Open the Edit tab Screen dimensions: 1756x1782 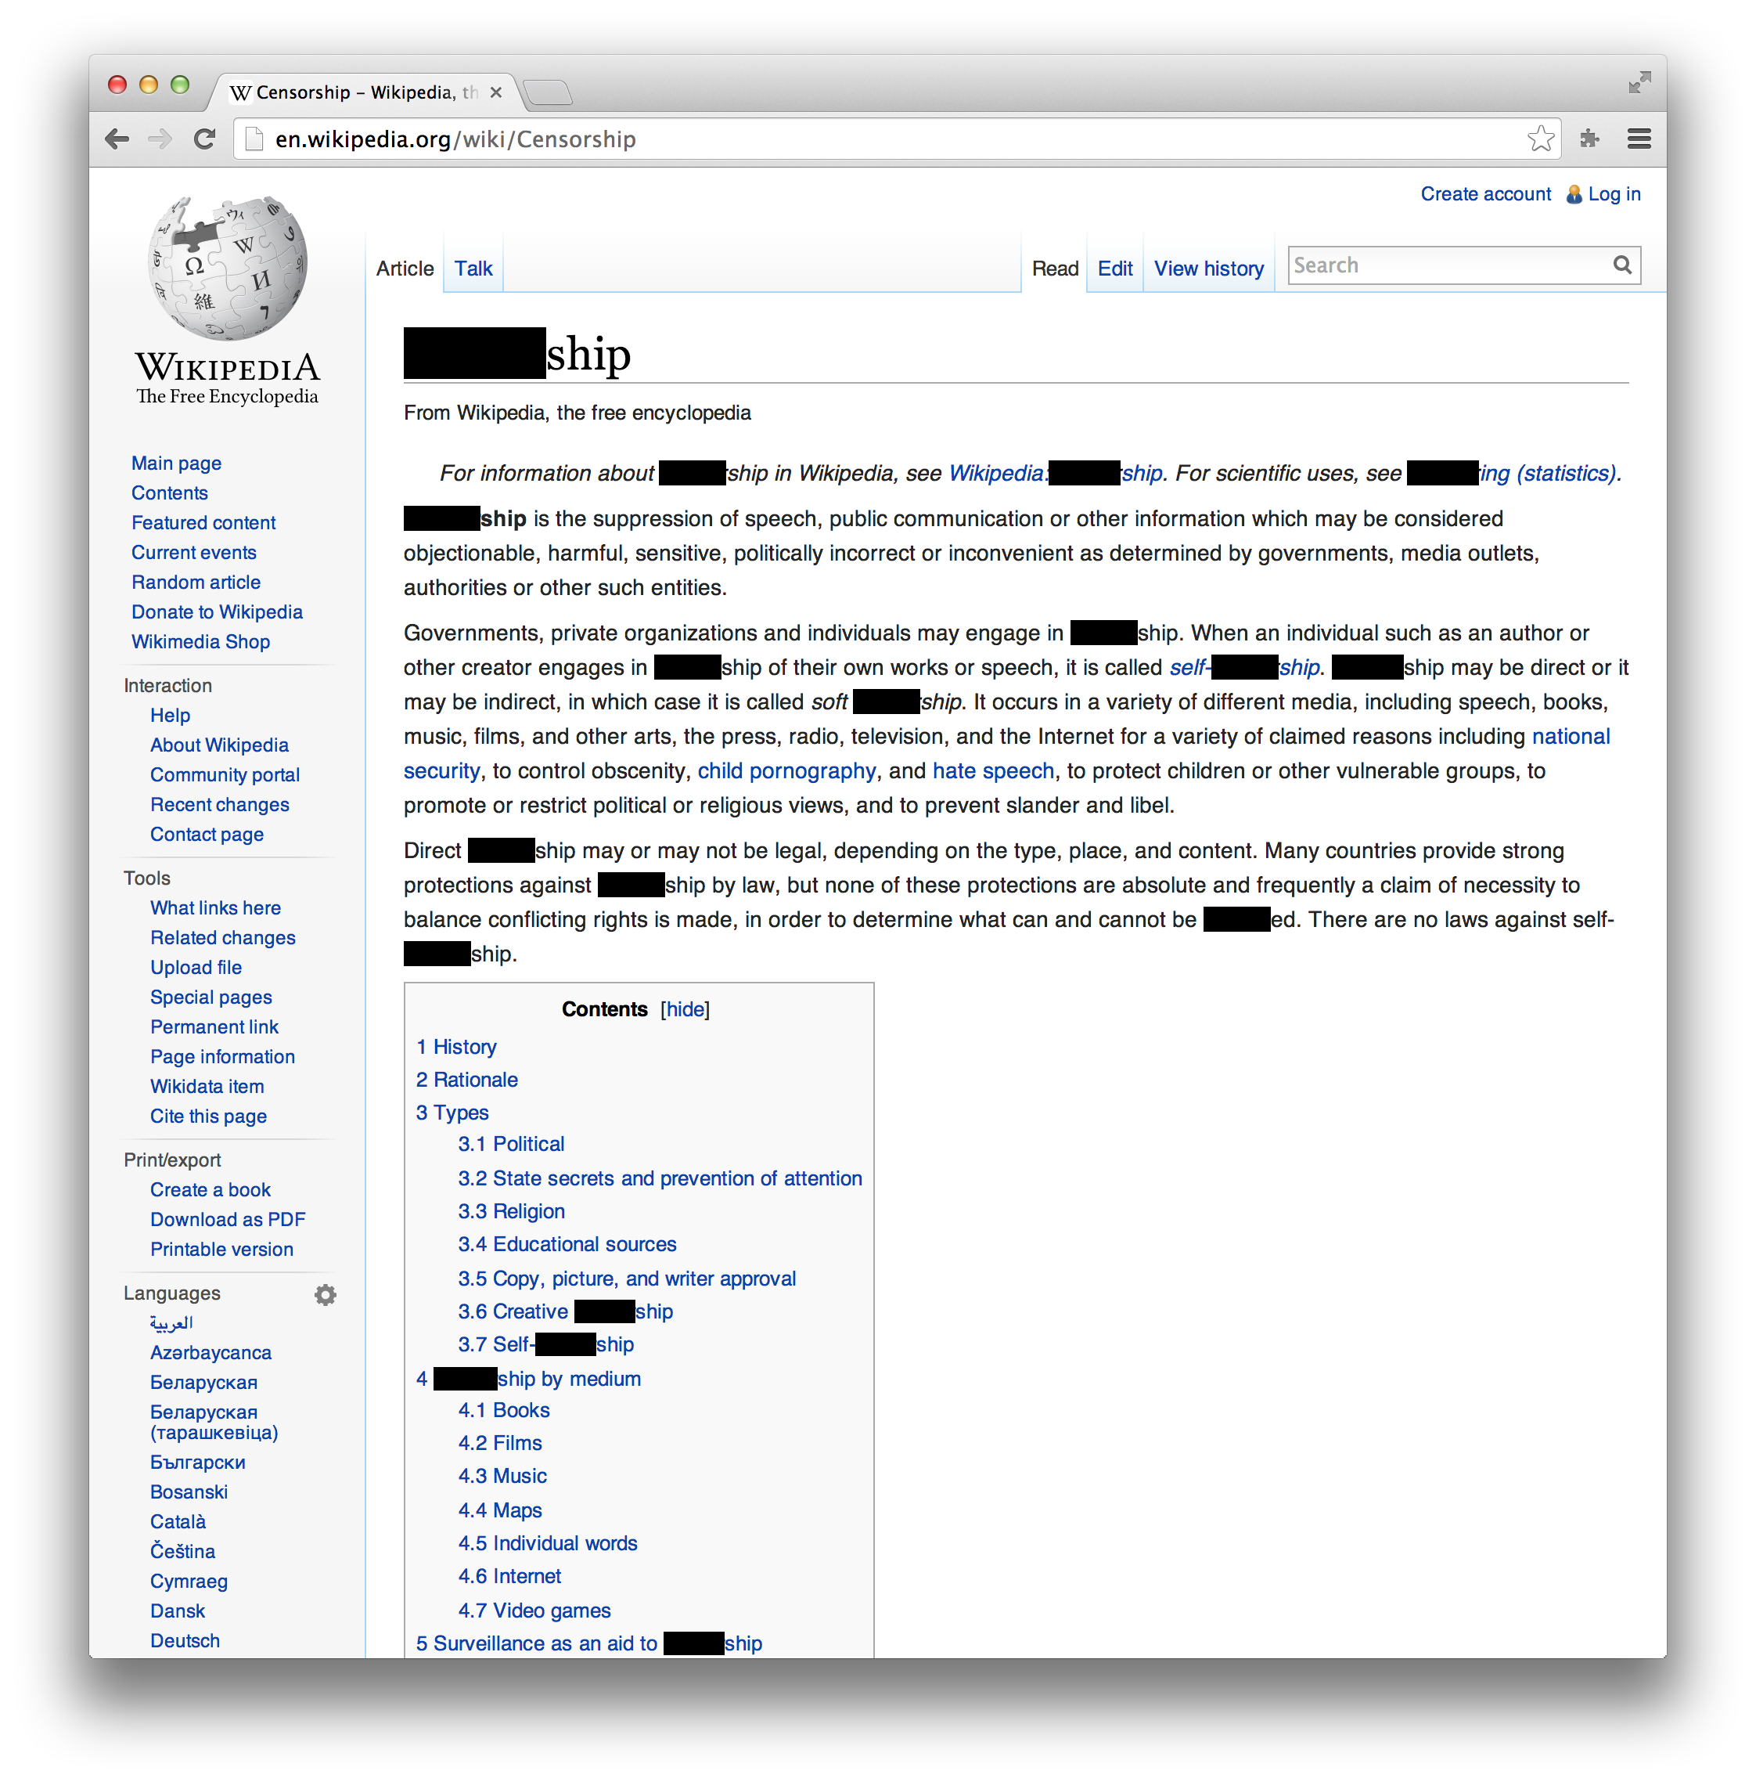click(x=1114, y=269)
